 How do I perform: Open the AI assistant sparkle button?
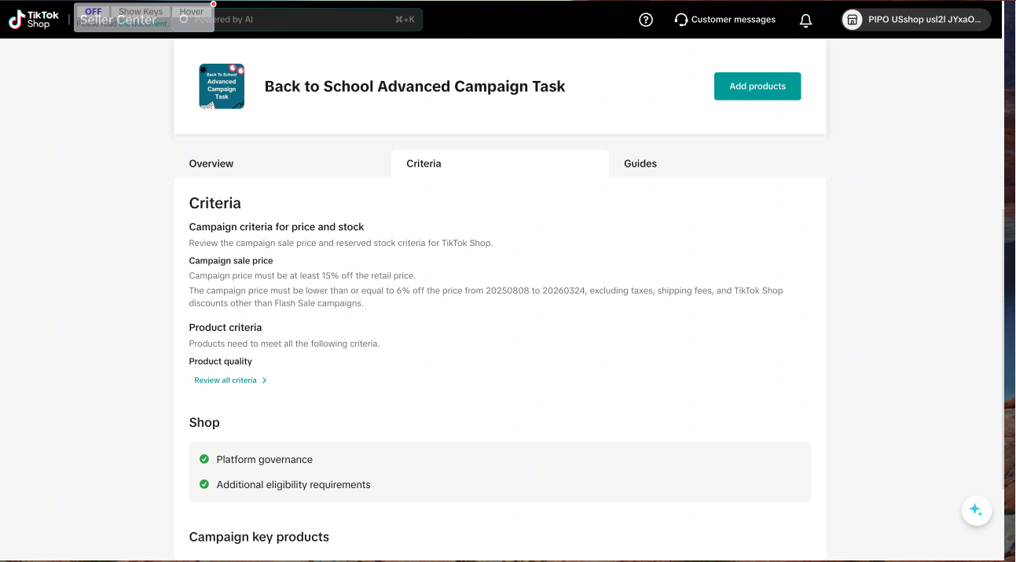976,510
